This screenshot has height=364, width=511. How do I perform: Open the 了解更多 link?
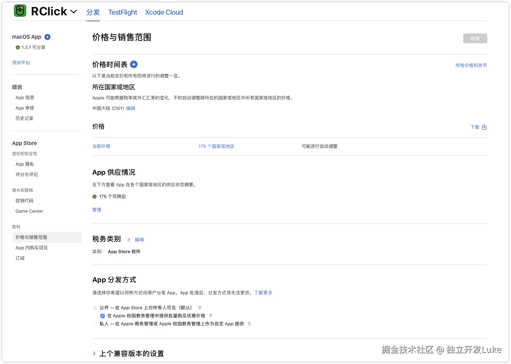click(x=263, y=293)
